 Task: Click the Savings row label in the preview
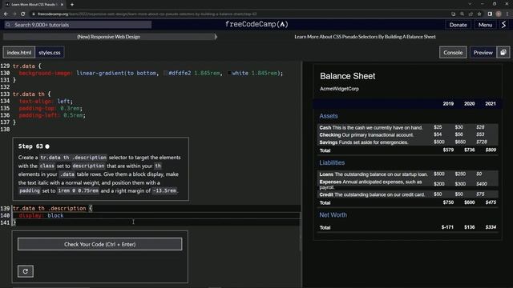click(328, 142)
